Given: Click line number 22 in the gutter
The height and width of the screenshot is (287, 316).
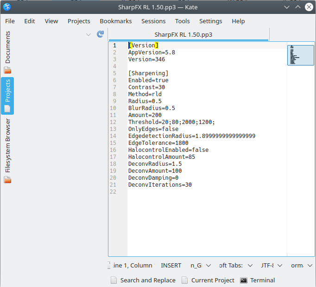Looking at the screenshot, I should click(x=113, y=192).
